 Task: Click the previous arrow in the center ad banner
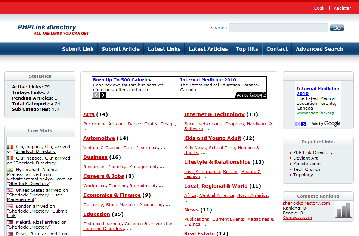pos(96,95)
